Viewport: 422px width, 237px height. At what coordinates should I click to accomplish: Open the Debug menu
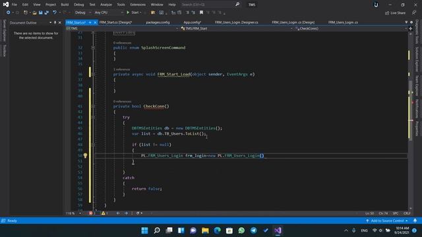79,5
